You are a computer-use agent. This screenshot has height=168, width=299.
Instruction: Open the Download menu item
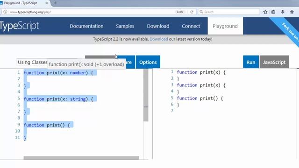158,26
